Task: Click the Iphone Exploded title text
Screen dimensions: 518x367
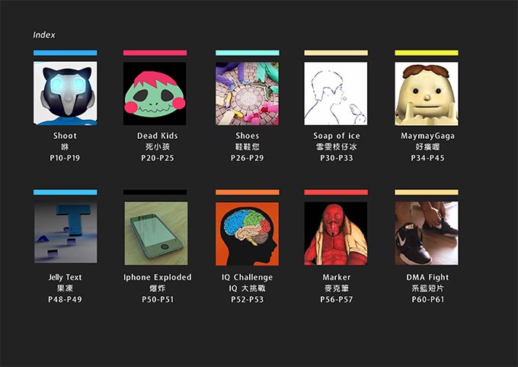Action: (x=158, y=277)
